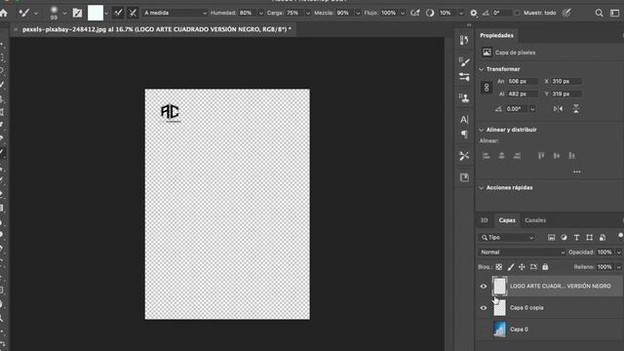The height and width of the screenshot is (351, 624).
Task: Flip the layer vertically icon
Action: [576, 109]
